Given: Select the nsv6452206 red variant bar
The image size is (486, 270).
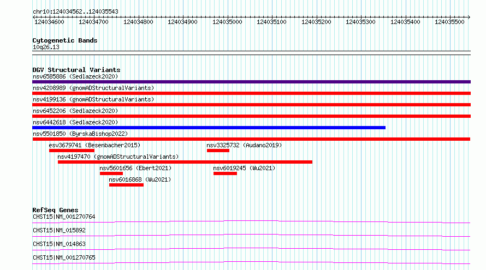Looking at the screenshot, I should [x=251, y=116].
